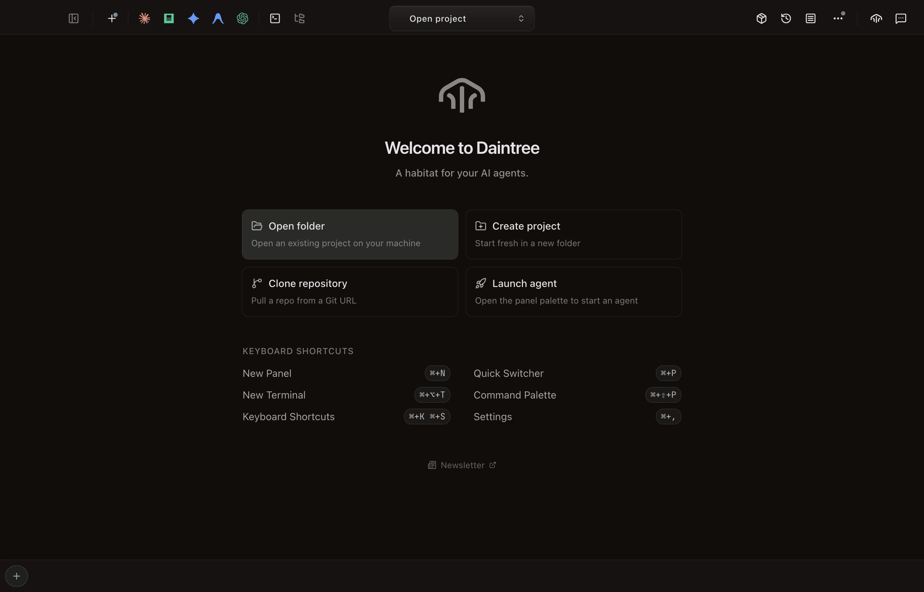The width and height of the screenshot is (924, 592).
Task: Launch the blue A-shaped agent icon
Action: point(218,18)
